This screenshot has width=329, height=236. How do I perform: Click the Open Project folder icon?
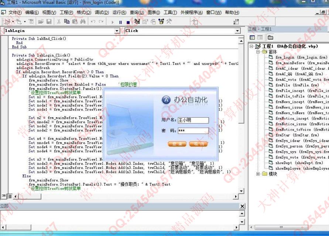[x=41, y=21]
